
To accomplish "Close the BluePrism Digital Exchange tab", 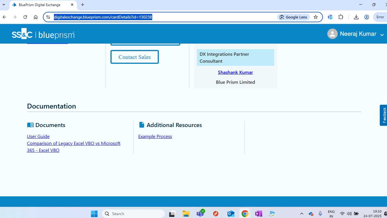I will (72, 5).
